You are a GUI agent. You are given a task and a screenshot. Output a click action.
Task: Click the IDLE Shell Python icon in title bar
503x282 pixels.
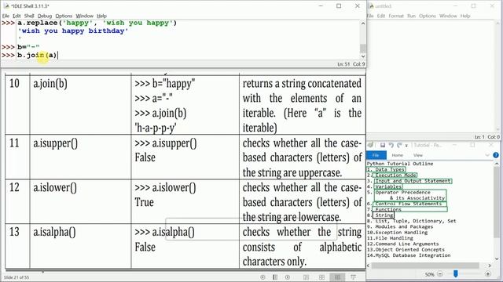coord(6,5)
